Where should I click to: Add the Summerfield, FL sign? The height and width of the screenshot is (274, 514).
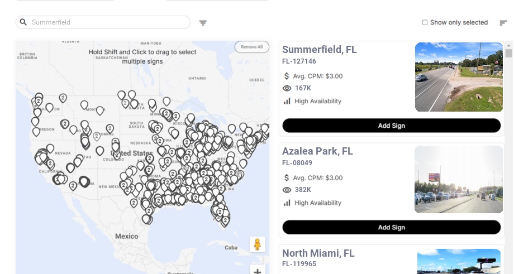click(x=391, y=126)
